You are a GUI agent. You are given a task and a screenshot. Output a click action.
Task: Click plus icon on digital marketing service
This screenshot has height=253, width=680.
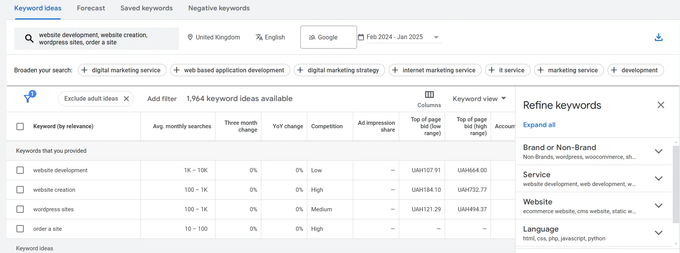tap(85, 70)
